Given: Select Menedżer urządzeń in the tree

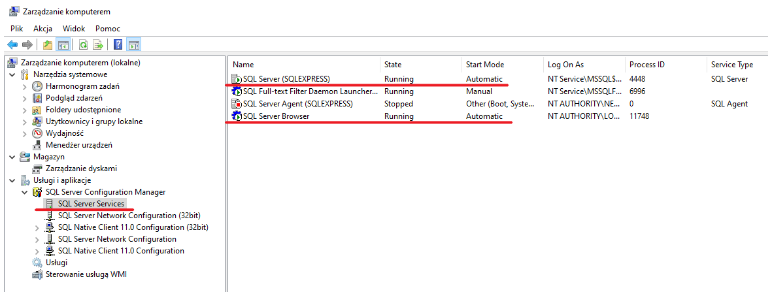Looking at the screenshot, I should [79, 145].
